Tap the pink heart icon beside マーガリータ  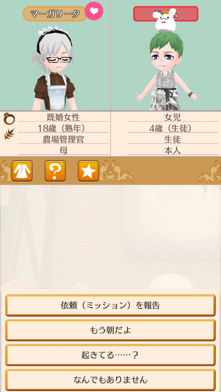tap(94, 11)
